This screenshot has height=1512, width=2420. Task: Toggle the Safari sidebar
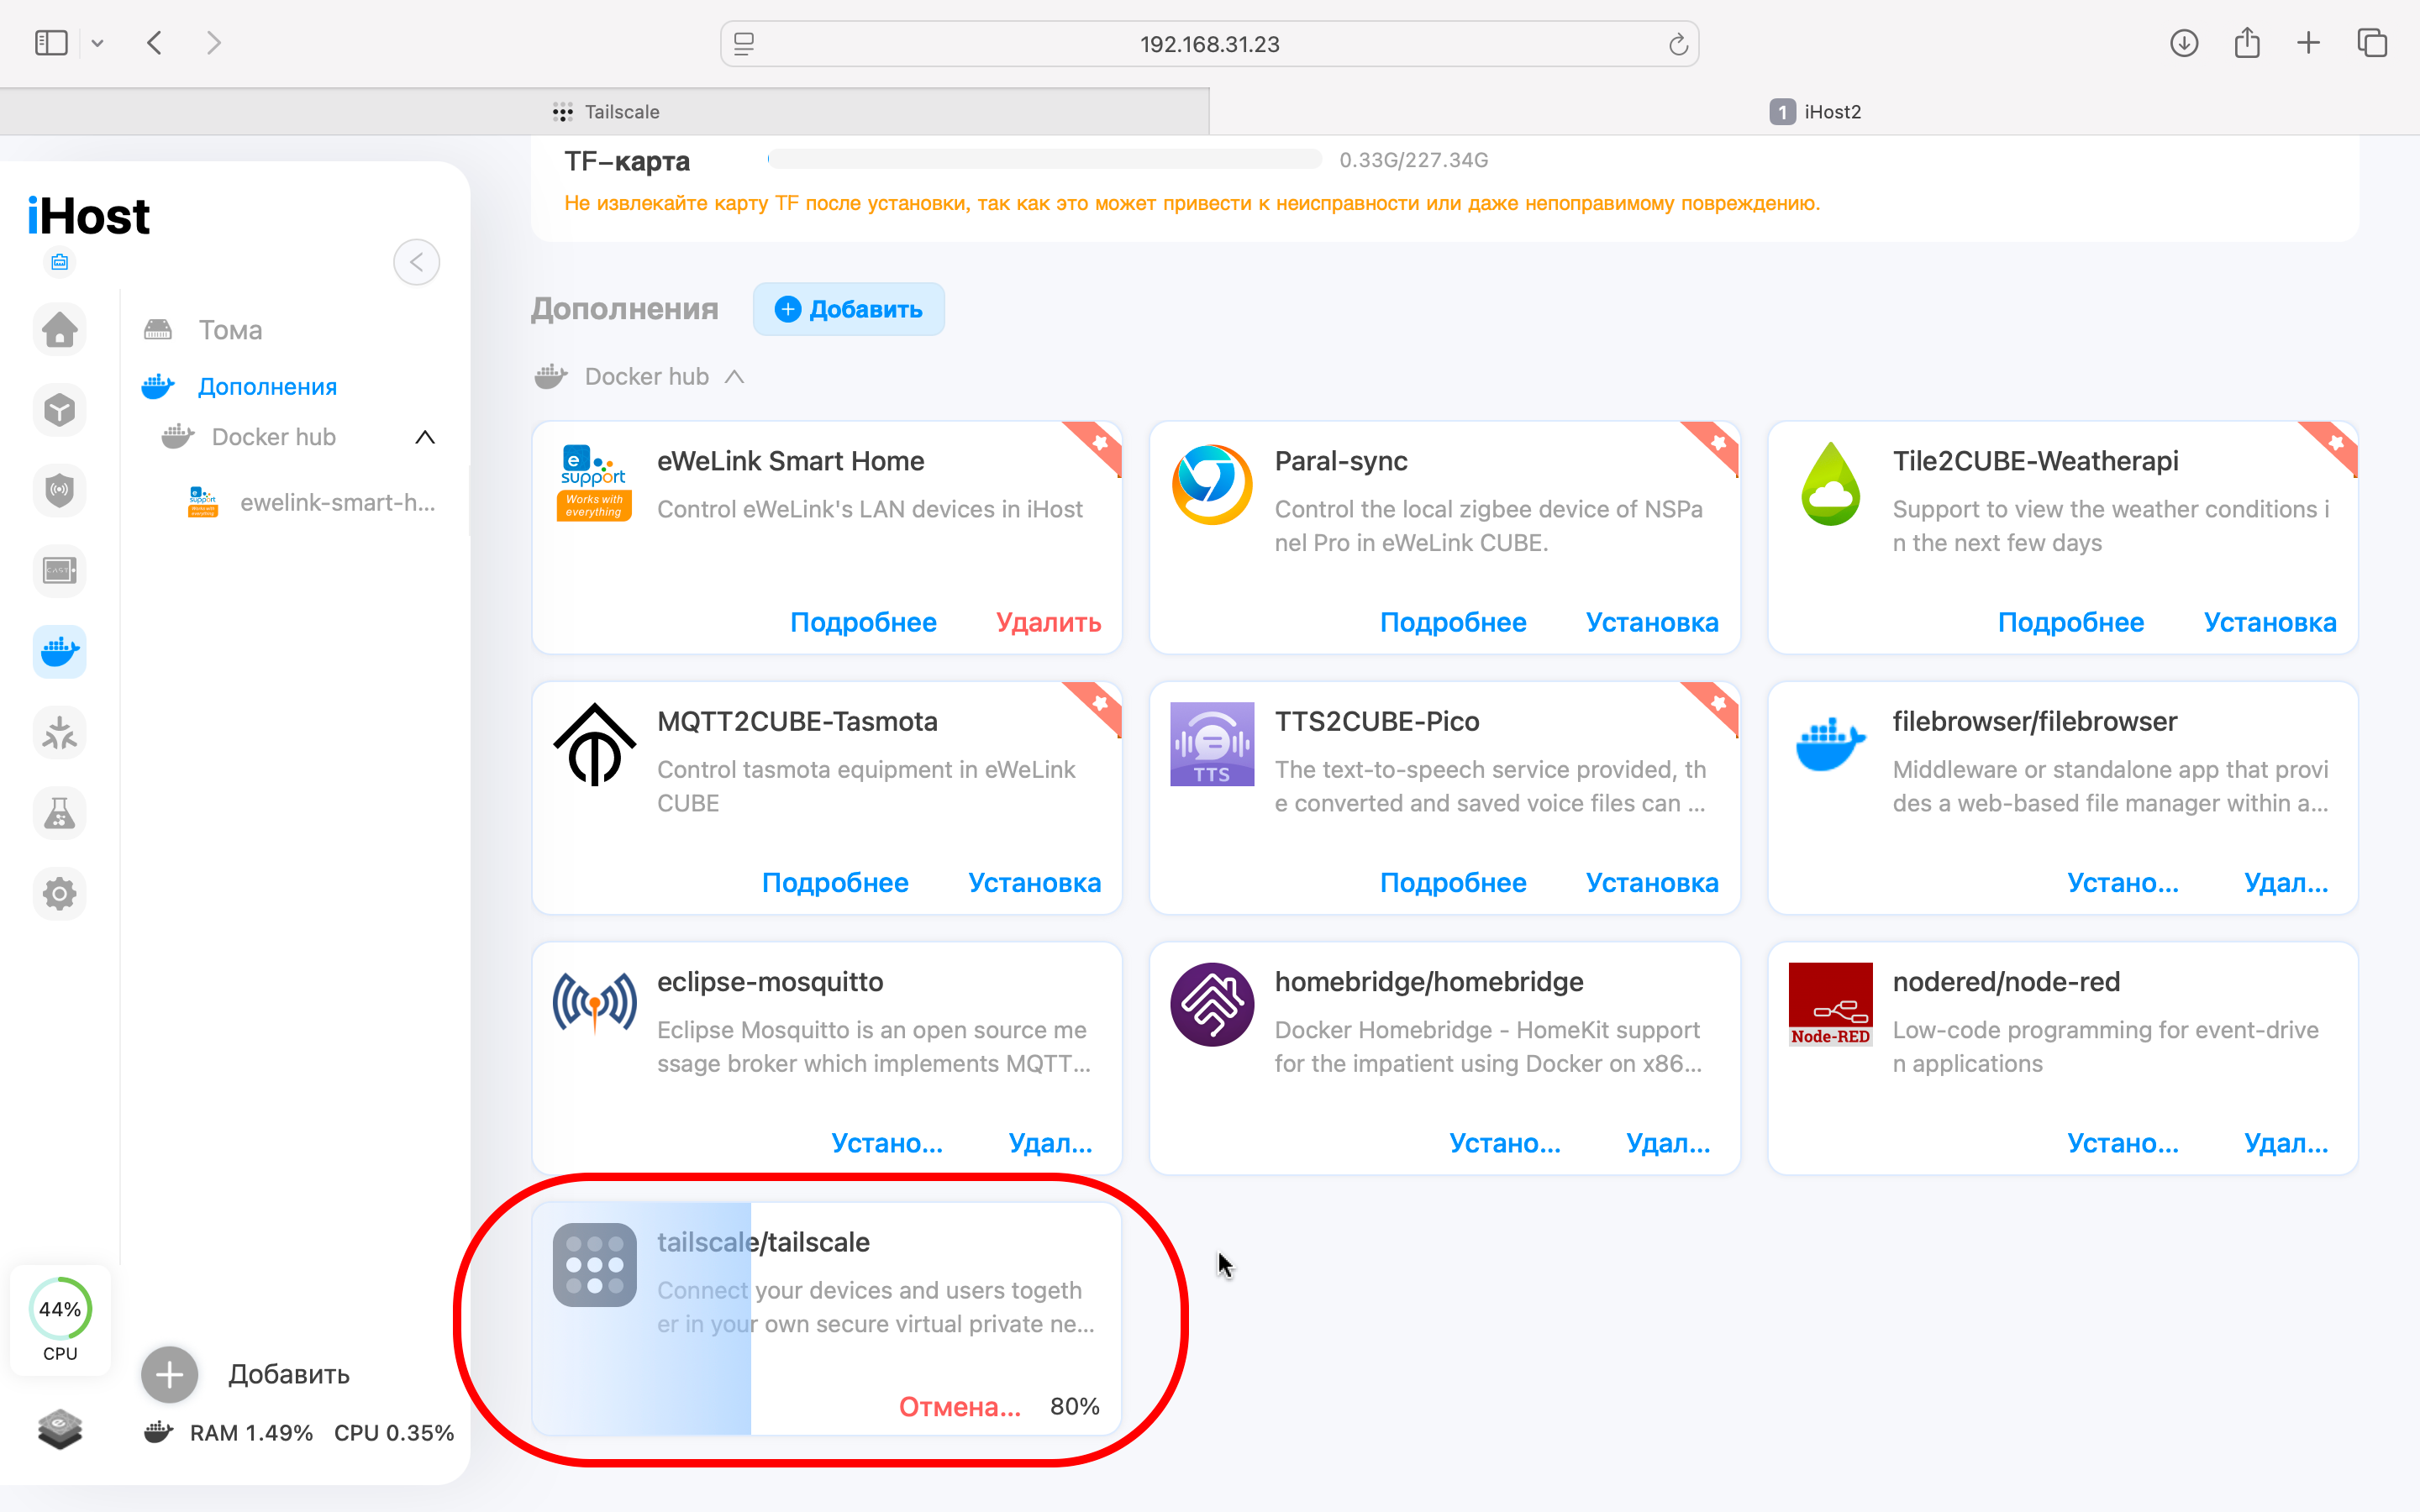pyautogui.click(x=51, y=43)
